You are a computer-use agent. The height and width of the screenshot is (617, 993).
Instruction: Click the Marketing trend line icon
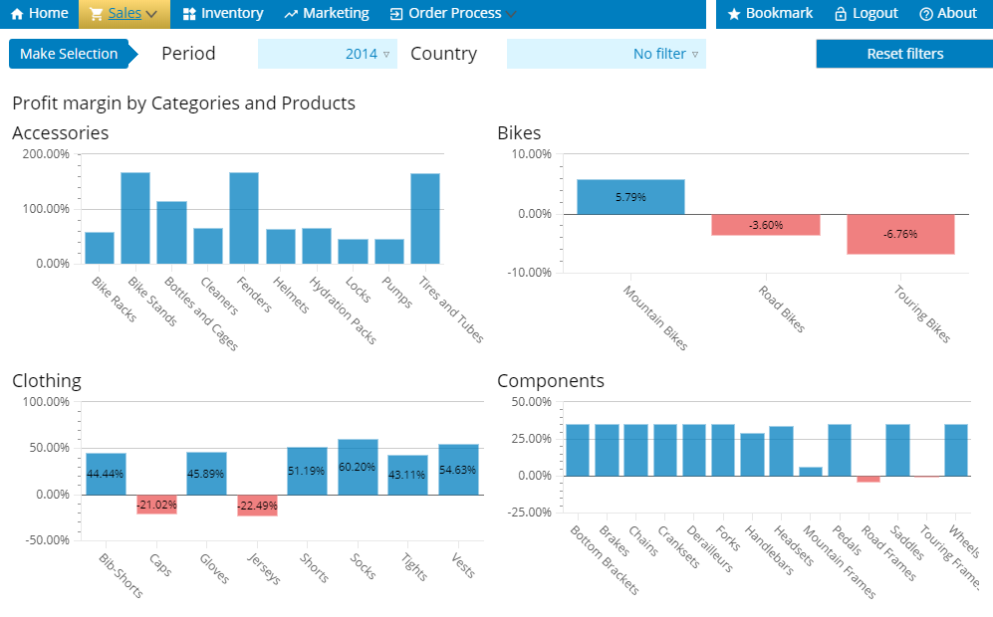(x=291, y=14)
